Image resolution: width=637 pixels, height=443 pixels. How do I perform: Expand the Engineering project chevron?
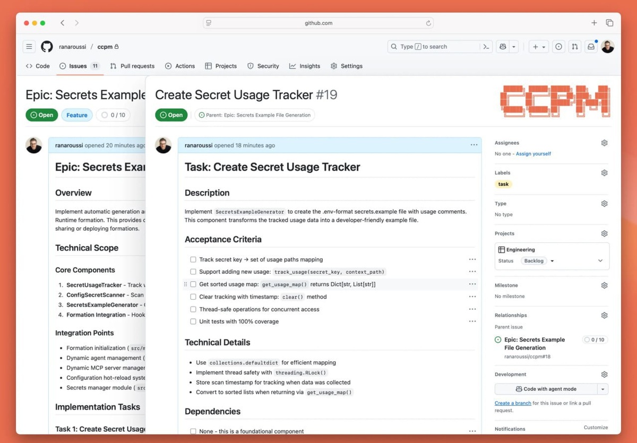point(600,261)
